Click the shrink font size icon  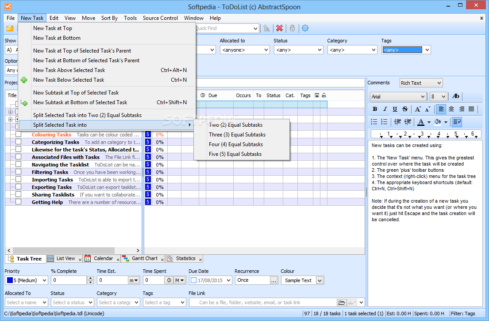(427, 109)
